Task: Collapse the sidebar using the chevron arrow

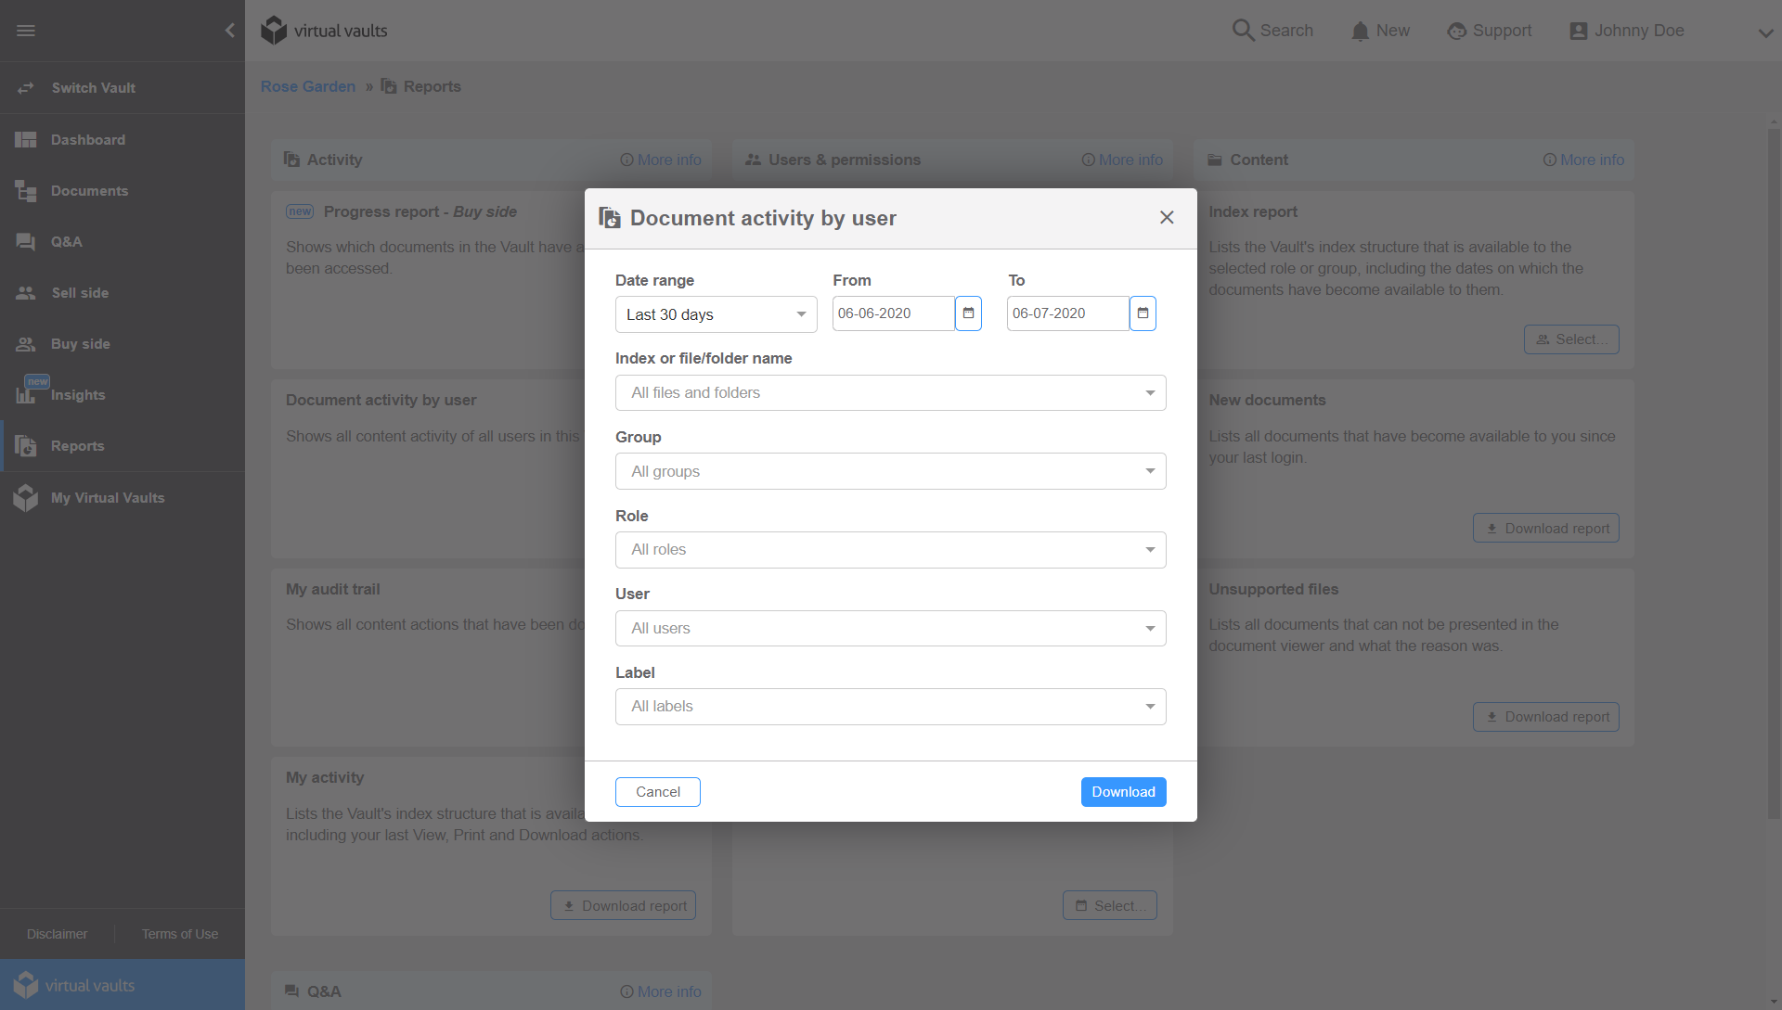Action: click(x=229, y=30)
